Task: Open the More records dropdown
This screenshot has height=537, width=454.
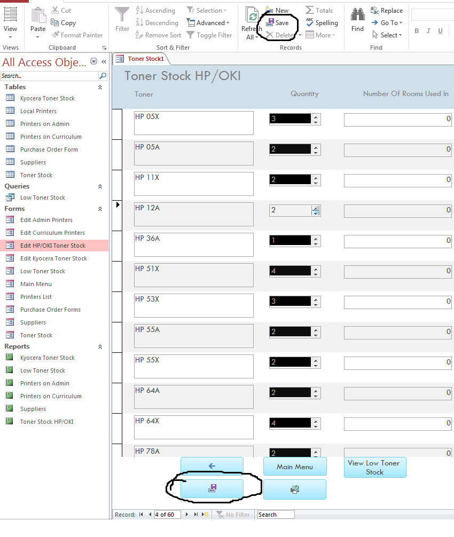Action: point(333,35)
